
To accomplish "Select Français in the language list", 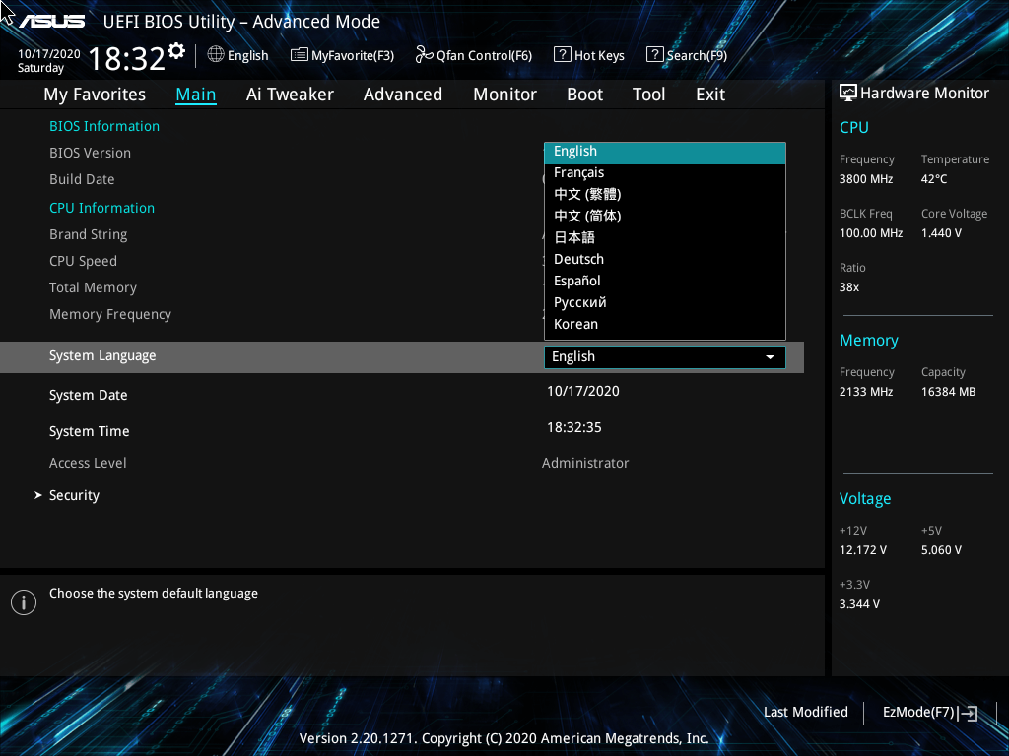I will [665, 173].
